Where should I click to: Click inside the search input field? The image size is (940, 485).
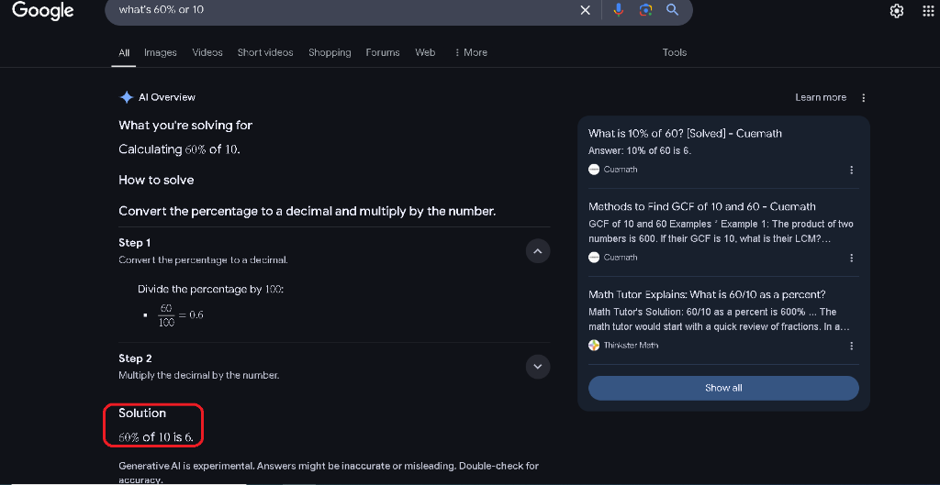pyautogui.click(x=340, y=10)
